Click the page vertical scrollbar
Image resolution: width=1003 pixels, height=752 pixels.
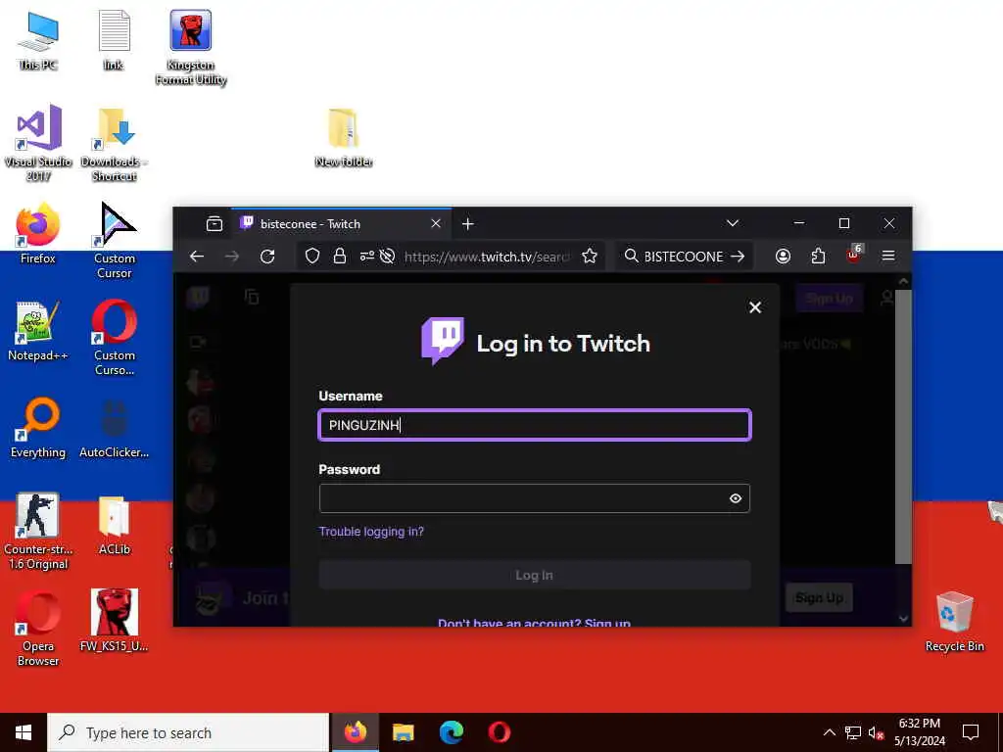coord(902,427)
